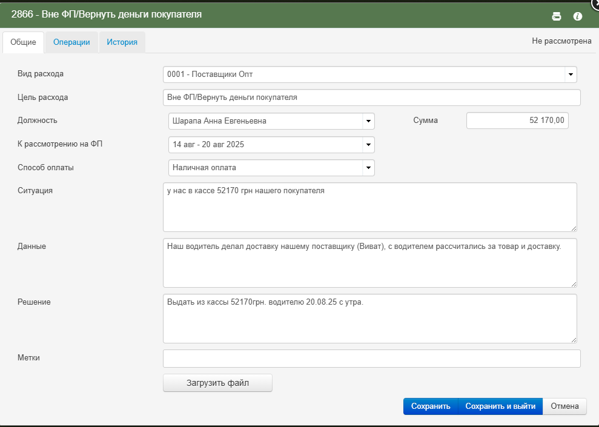Click the Отмена button
The width and height of the screenshot is (599, 427).
(x=564, y=406)
